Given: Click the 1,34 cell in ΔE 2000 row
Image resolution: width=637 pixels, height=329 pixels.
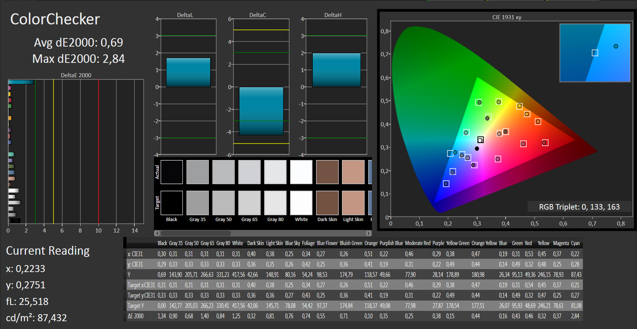Looking at the screenshot, I should tap(162, 316).
